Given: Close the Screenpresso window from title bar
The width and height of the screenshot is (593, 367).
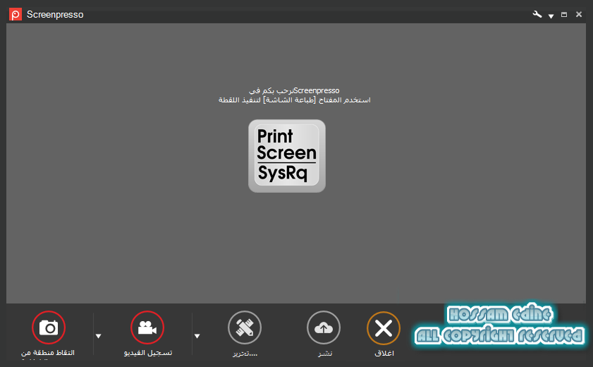Looking at the screenshot, I should tap(579, 14).
